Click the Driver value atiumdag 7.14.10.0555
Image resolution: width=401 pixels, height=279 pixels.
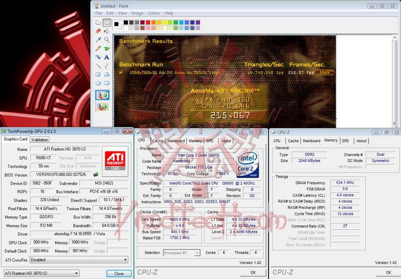click(x=79, y=234)
